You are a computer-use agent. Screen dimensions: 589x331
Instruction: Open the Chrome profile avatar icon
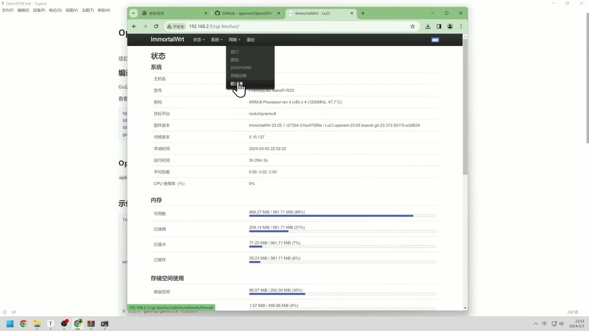coord(450,26)
